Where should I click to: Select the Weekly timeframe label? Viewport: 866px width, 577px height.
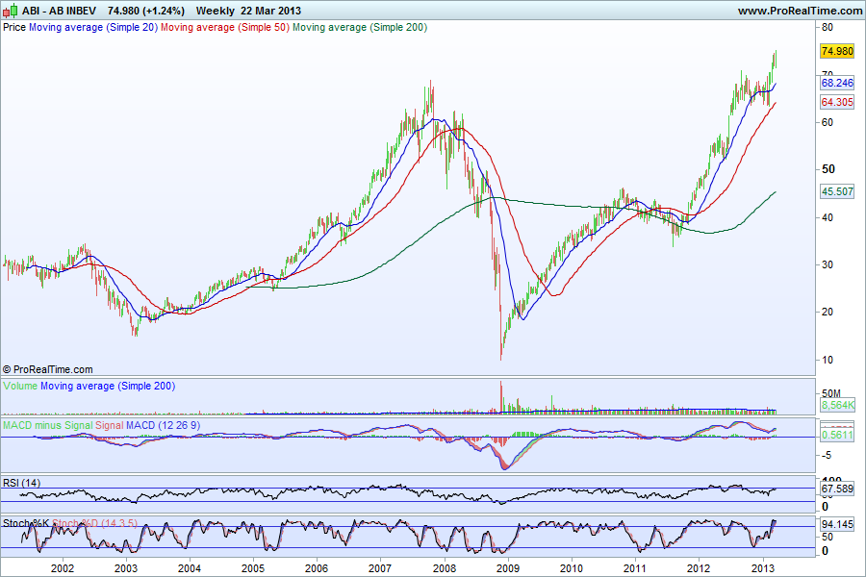(216, 11)
